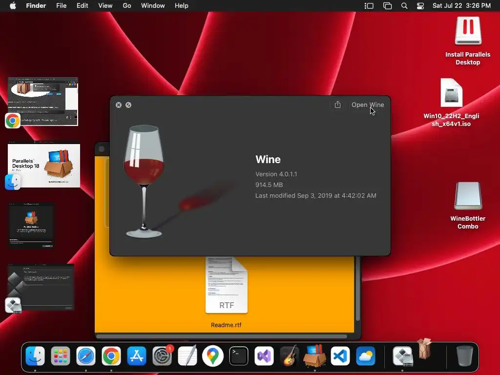This screenshot has height=375, width=500.
Task: Open TextEdit from the Dock
Action: [187, 356]
